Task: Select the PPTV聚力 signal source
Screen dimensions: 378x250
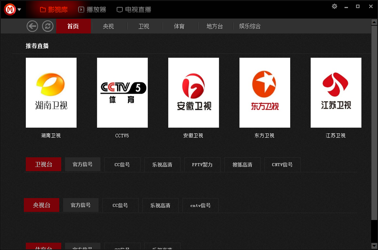Action: click(x=202, y=164)
